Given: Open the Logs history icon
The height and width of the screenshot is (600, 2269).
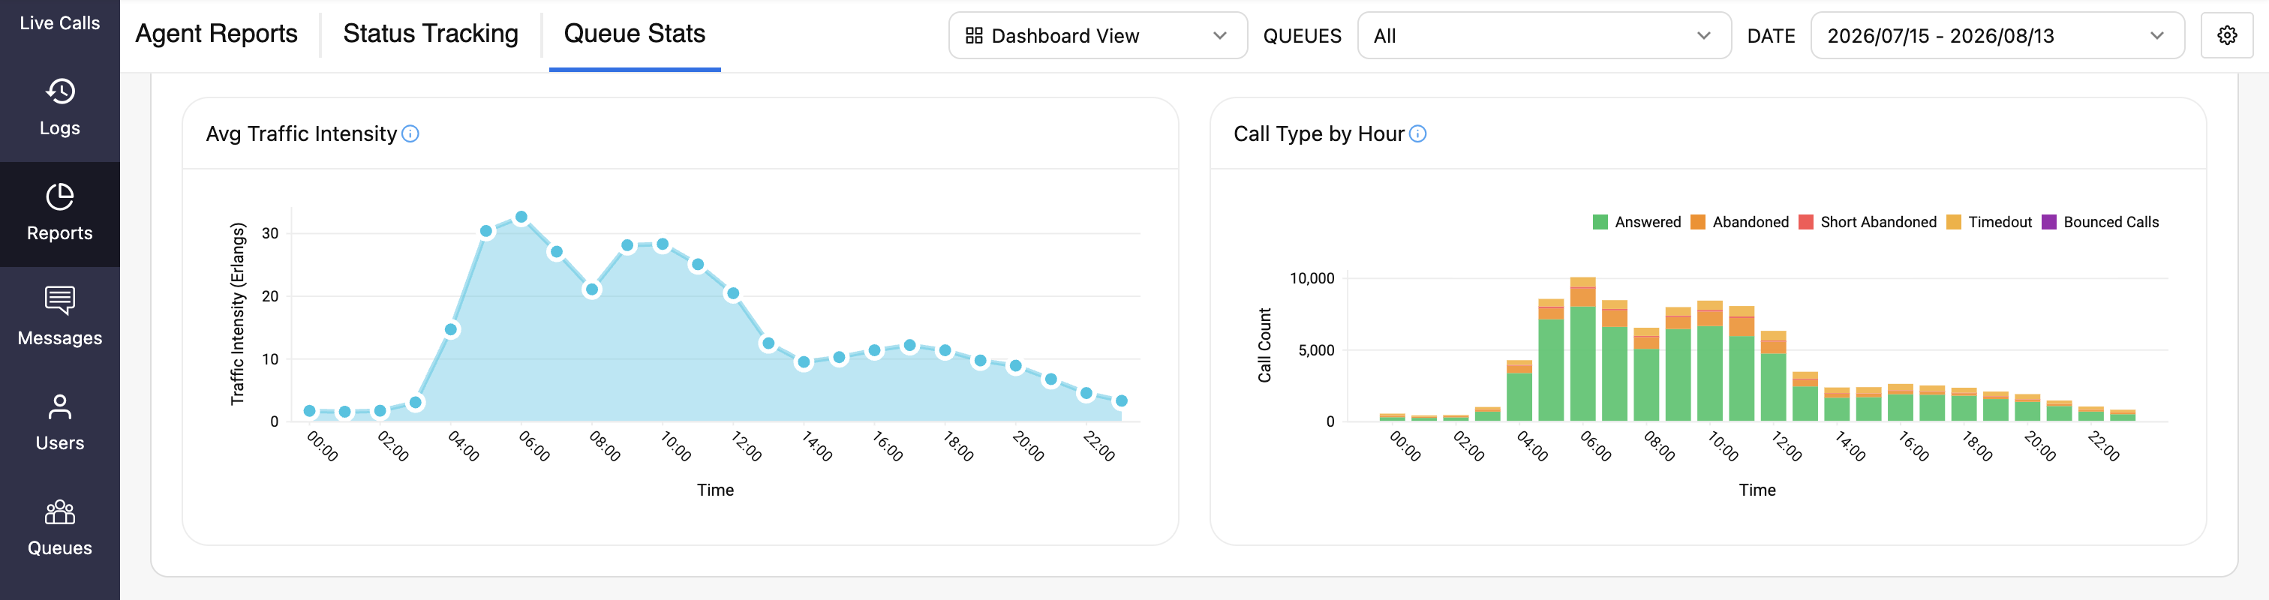Looking at the screenshot, I should pos(60,91).
